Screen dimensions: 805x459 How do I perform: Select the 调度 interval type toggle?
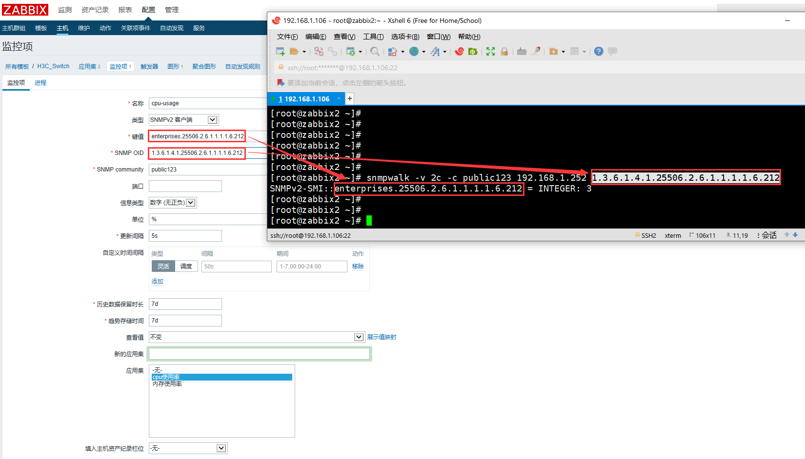[x=186, y=267]
